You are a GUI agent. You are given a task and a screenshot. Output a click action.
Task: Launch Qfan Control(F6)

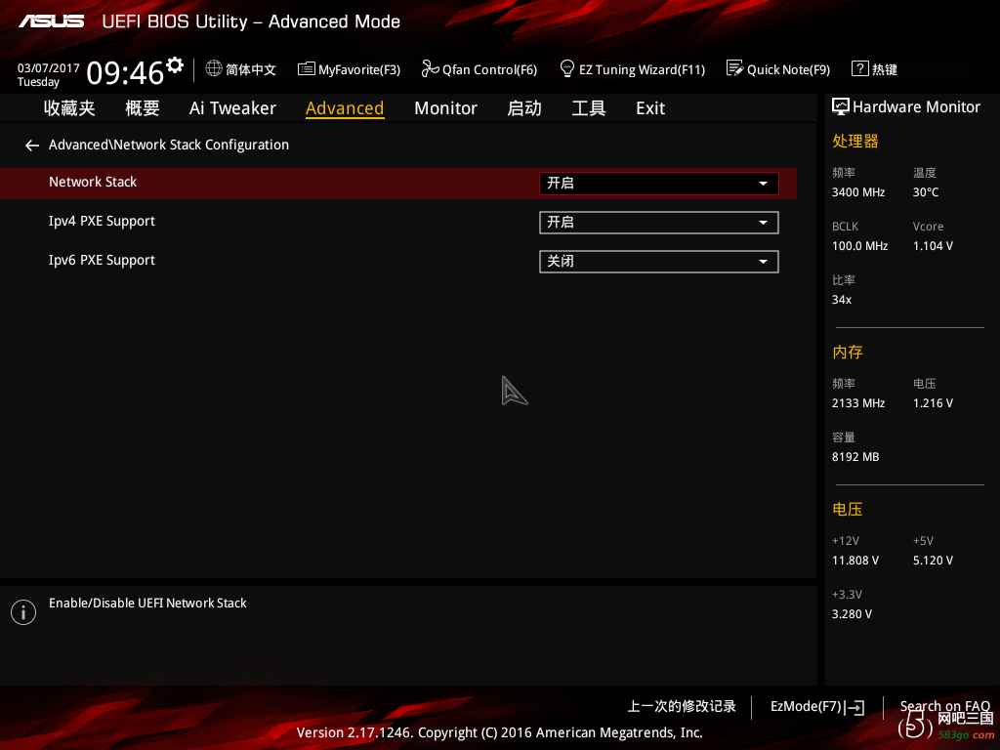point(490,69)
